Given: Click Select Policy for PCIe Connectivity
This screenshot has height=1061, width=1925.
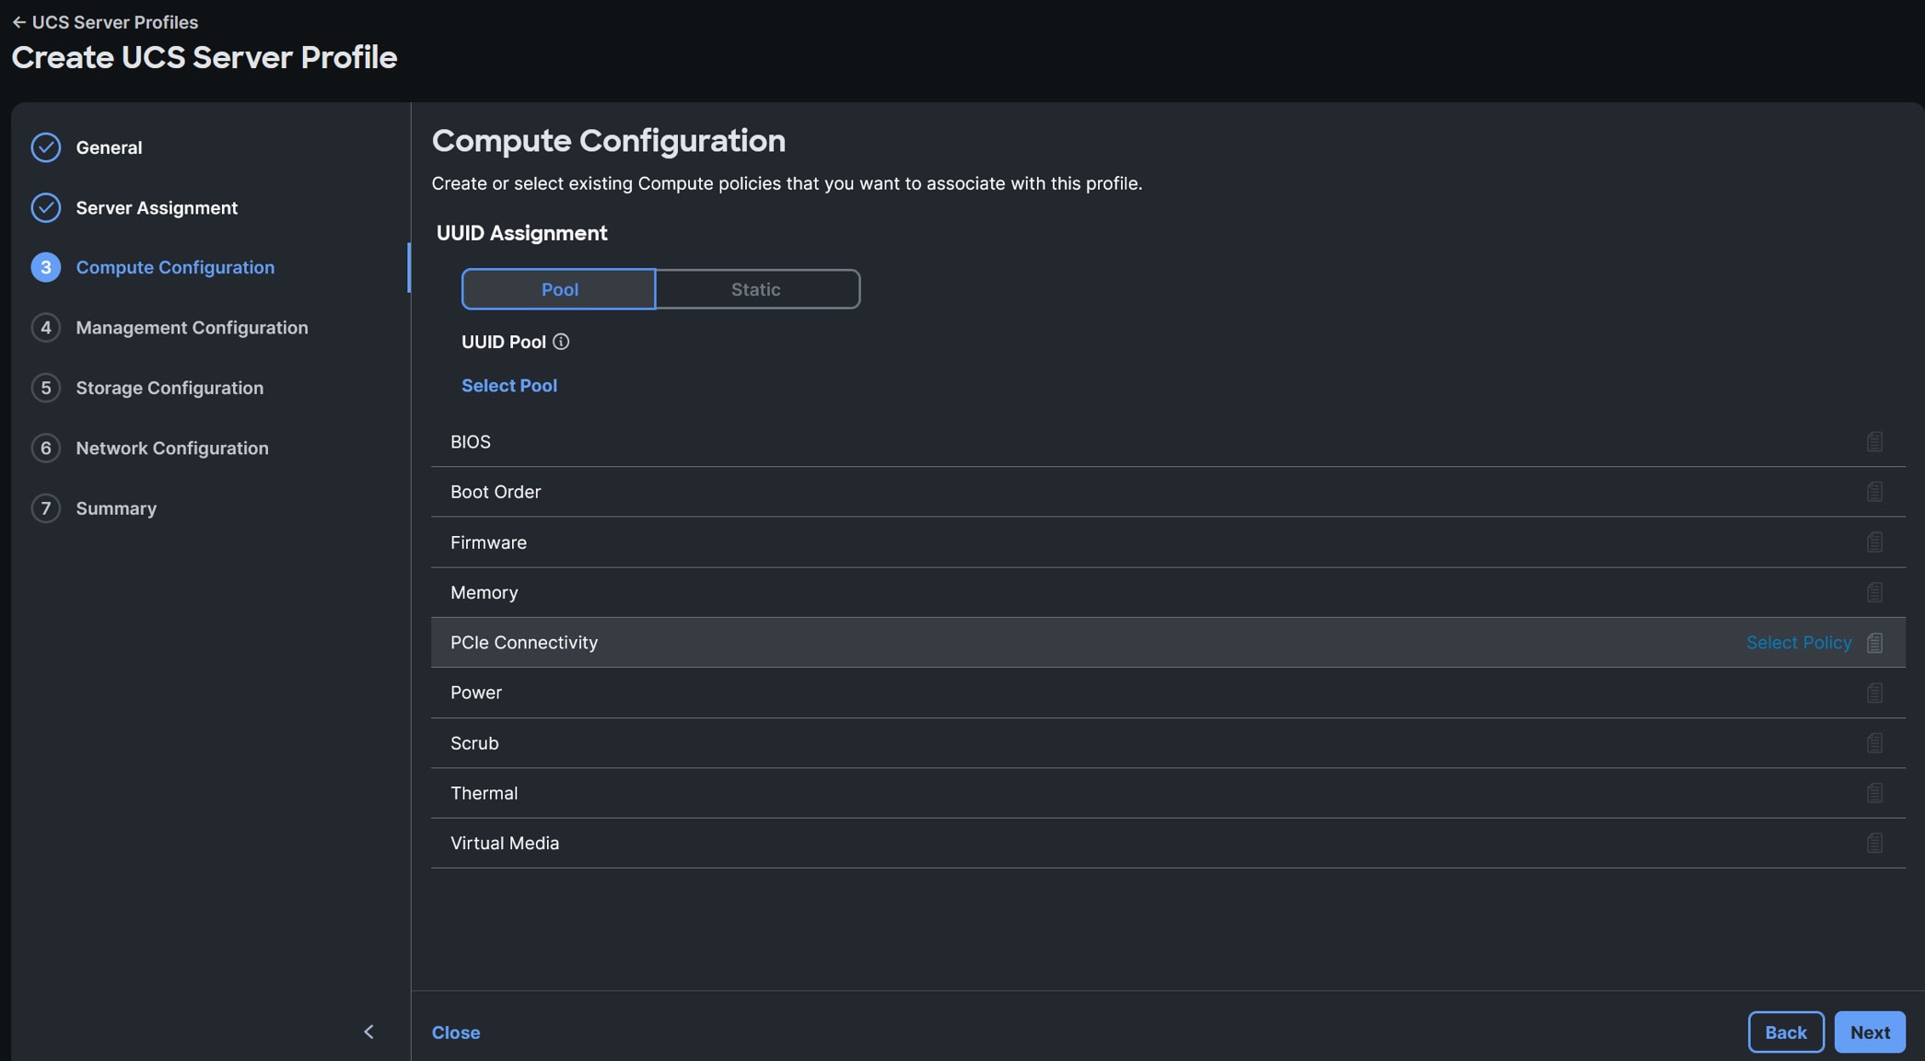Looking at the screenshot, I should (1799, 643).
